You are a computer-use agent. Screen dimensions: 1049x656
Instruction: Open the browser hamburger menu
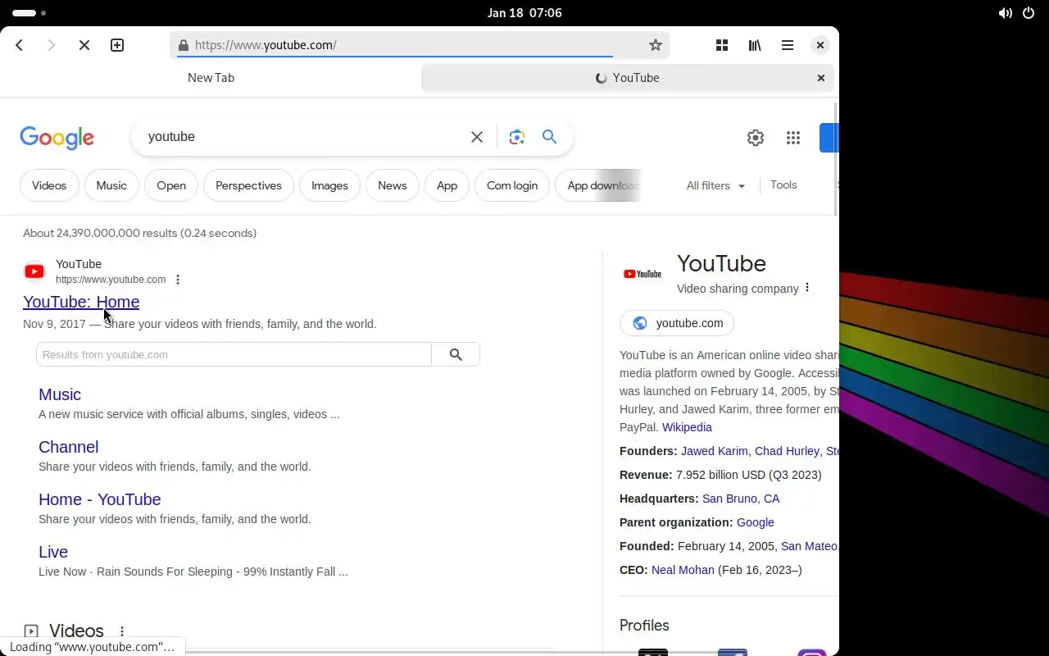(x=788, y=45)
